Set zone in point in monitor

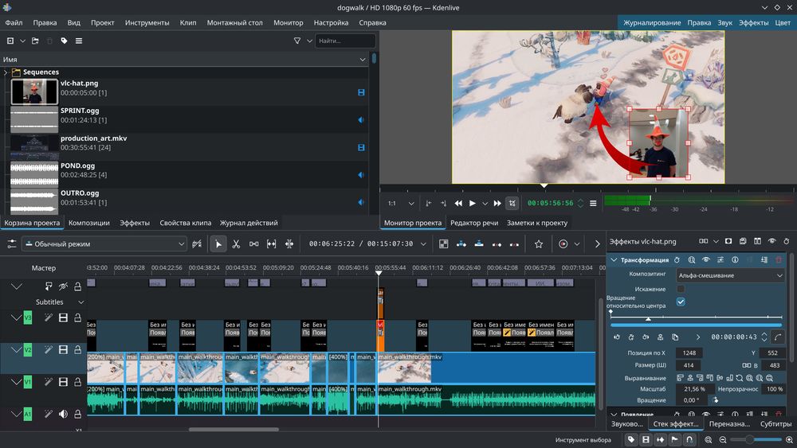click(429, 203)
